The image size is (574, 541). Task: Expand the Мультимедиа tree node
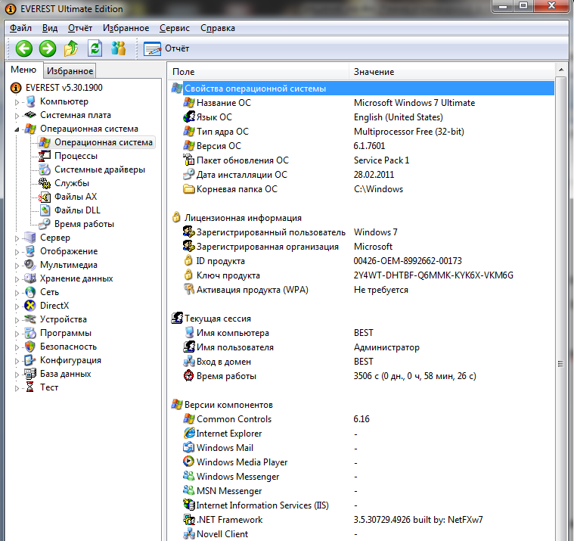(17, 266)
